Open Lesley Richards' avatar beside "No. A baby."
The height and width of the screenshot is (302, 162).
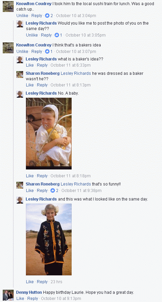20,94
